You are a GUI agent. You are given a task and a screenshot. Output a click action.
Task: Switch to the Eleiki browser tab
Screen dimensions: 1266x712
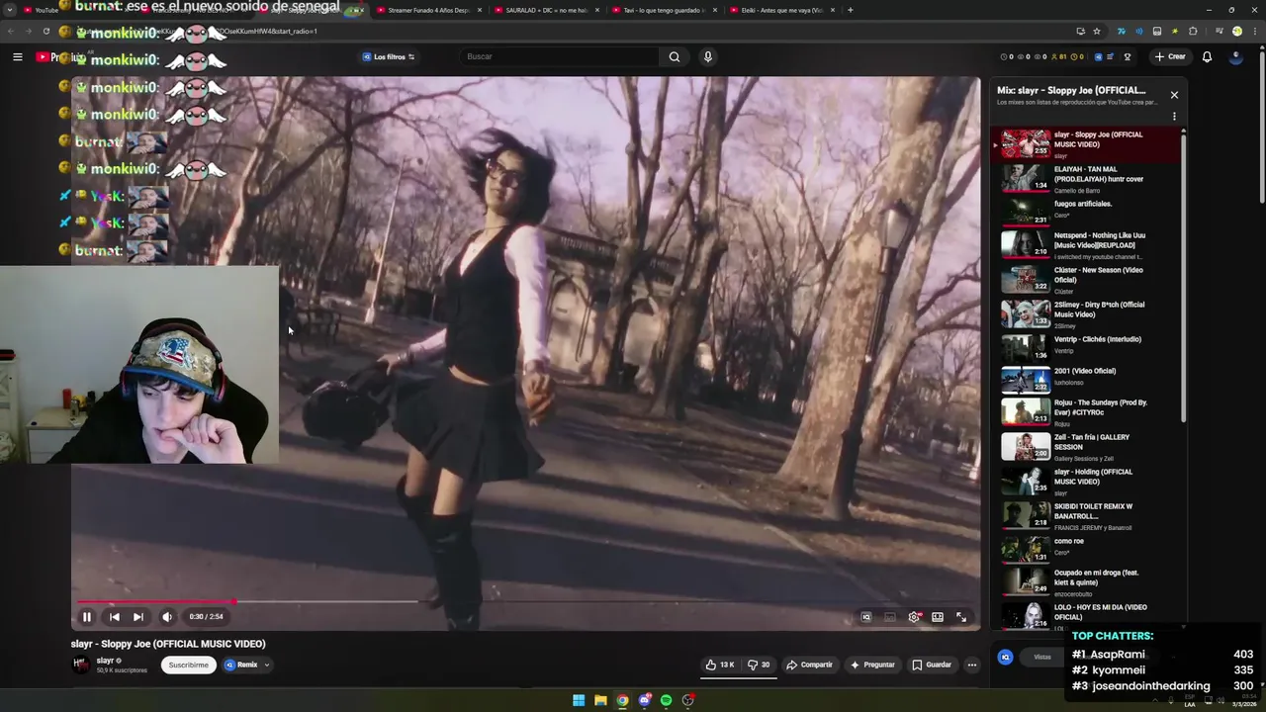pos(780,10)
